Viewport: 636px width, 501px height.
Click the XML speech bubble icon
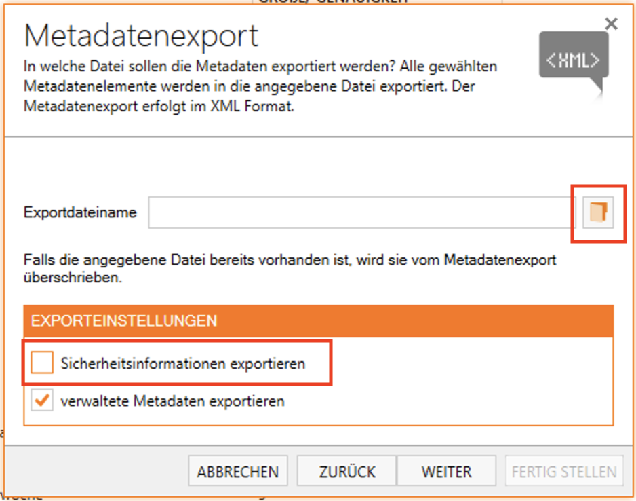(573, 61)
